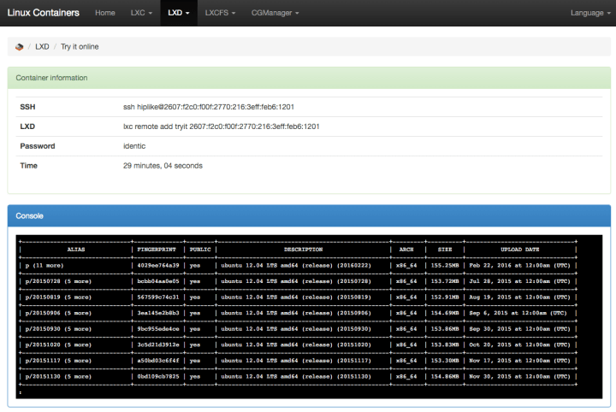Screen dimensions: 616x412
Task: Open the LXD dropdown in navbar
Action: (x=179, y=13)
